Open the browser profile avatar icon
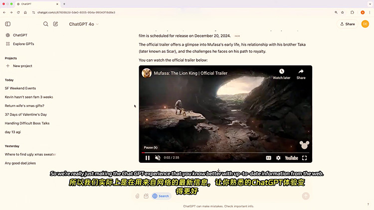374x210 pixels. [363, 12]
